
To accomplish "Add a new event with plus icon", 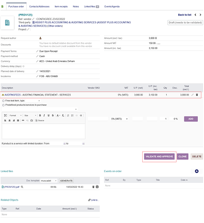I will (196, 171).
